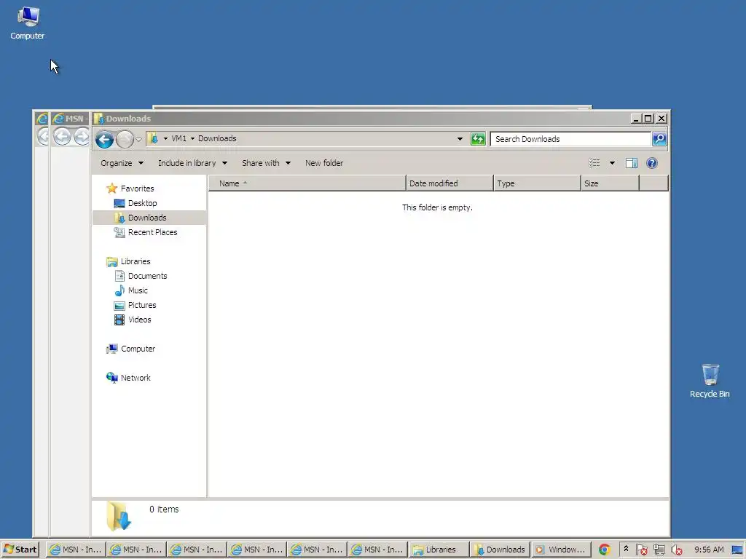746x559 pixels.
Task: Switch to Downloads taskbar button
Action: pyautogui.click(x=500, y=550)
